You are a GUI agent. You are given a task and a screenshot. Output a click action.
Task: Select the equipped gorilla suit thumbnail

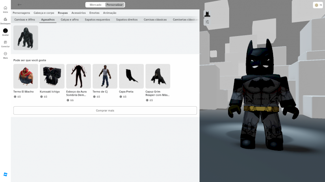(x=26, y=38)
